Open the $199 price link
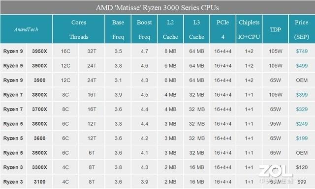 coord(302,138)
